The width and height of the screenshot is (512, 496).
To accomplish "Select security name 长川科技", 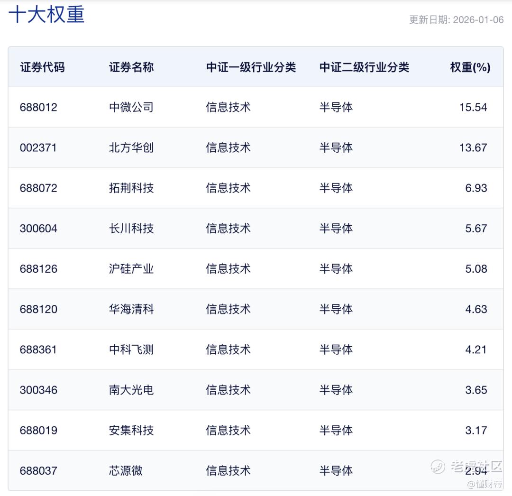I will point(131,228).
